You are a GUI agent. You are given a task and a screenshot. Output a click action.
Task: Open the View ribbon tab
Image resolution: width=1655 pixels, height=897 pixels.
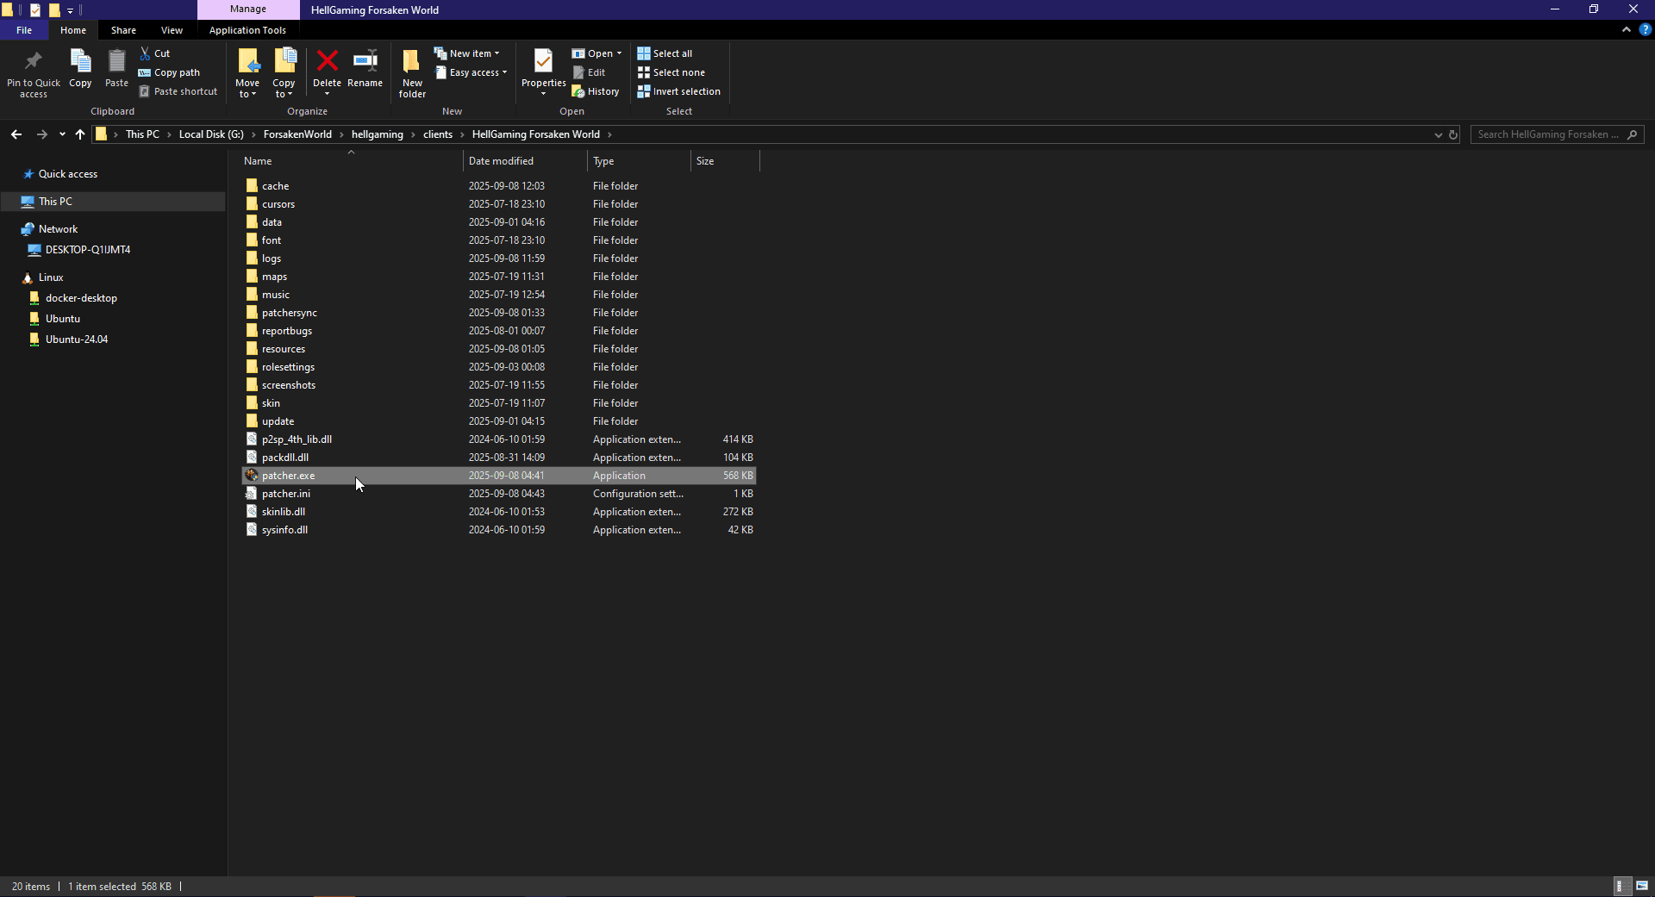(x=172, y=30)
